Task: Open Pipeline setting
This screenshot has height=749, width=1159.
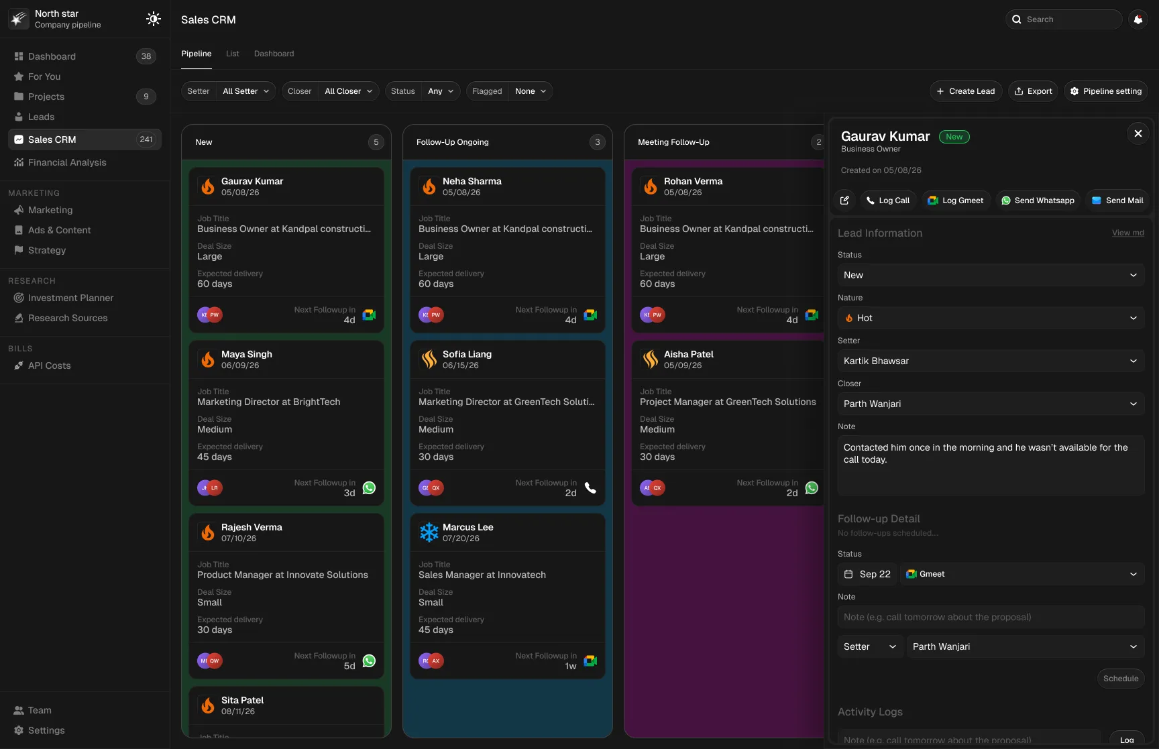Action: (1106, 91)
